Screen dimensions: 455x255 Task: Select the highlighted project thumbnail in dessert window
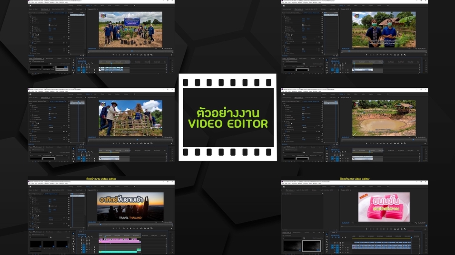point(311,246)
